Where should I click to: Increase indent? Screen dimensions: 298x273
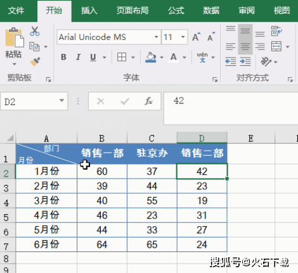coord(245,61)
